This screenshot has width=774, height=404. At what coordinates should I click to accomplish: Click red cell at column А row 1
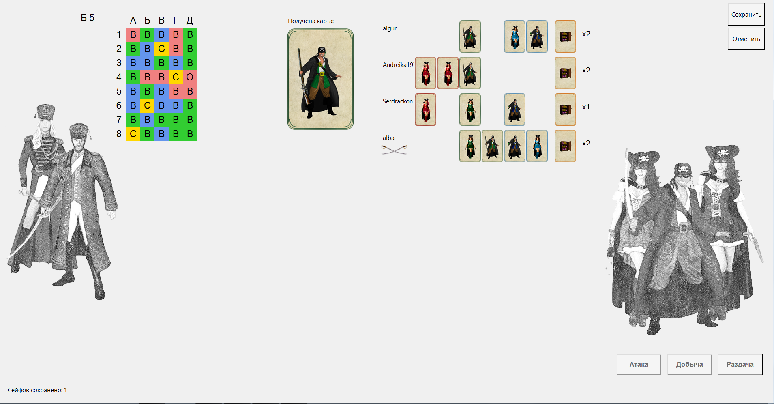coord(133,34)
